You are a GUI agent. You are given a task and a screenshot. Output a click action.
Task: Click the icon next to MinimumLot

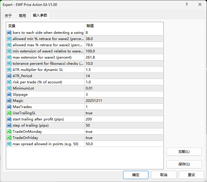click(x=9, y=88)
